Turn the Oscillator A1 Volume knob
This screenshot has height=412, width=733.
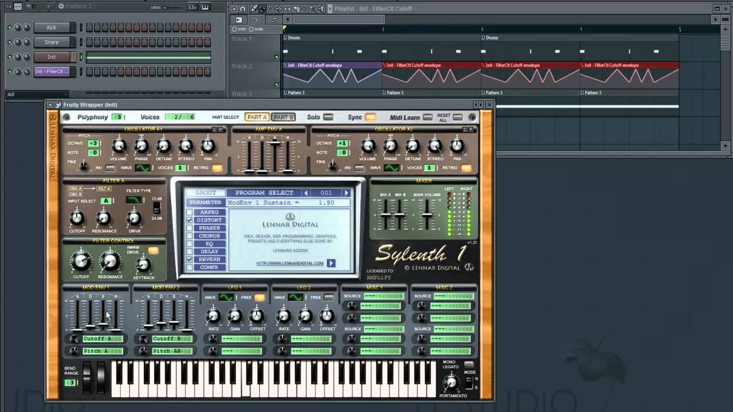pyautogui.click(x=119, y=146)
